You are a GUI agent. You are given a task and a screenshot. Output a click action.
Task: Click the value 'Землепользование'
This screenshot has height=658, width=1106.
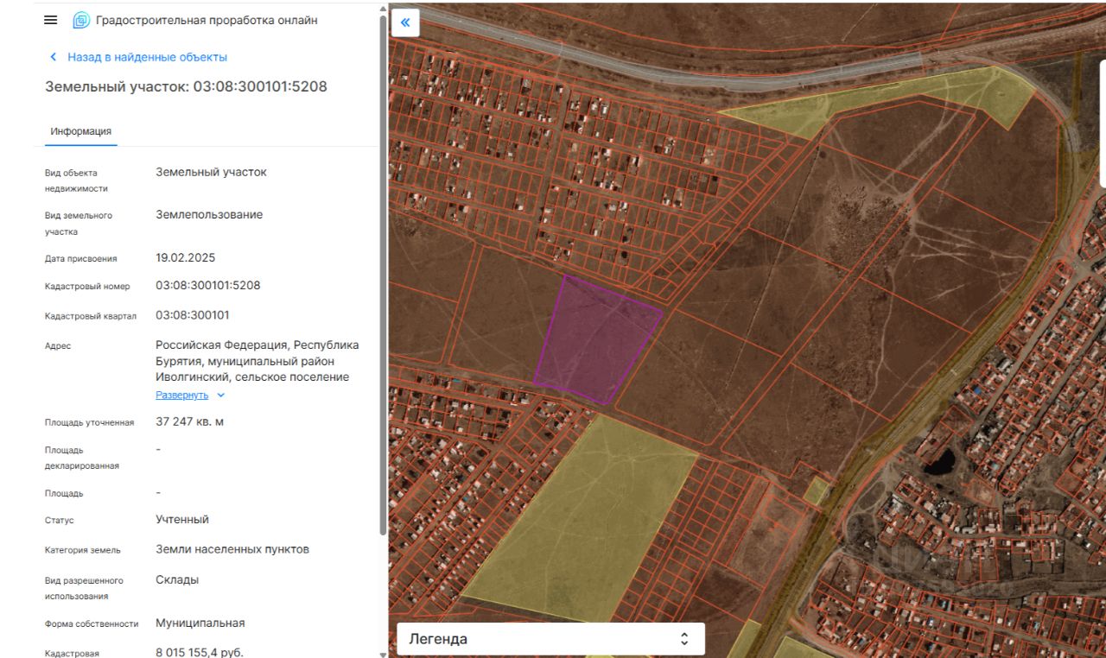[x=209, y=214]
